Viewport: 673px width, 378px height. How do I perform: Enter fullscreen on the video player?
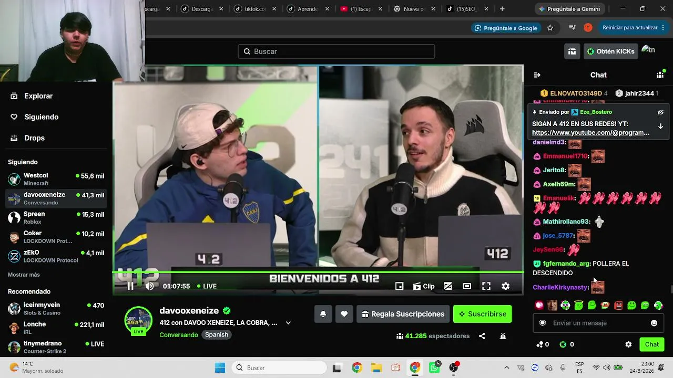pos(486,286)
